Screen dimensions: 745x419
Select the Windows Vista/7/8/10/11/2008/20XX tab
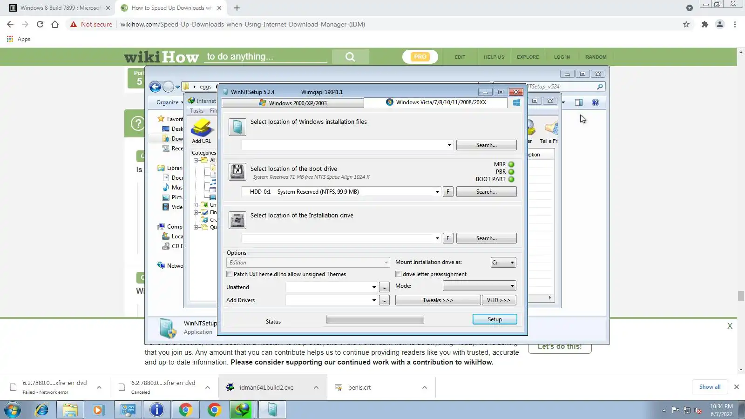[x=436, y=102]
